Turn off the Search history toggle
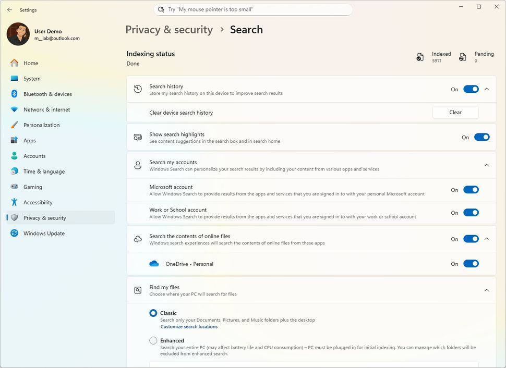 coord(471,89)
